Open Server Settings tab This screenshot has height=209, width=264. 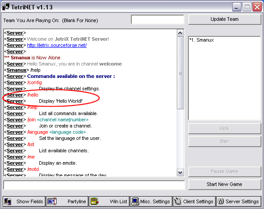tap(239, 201)
